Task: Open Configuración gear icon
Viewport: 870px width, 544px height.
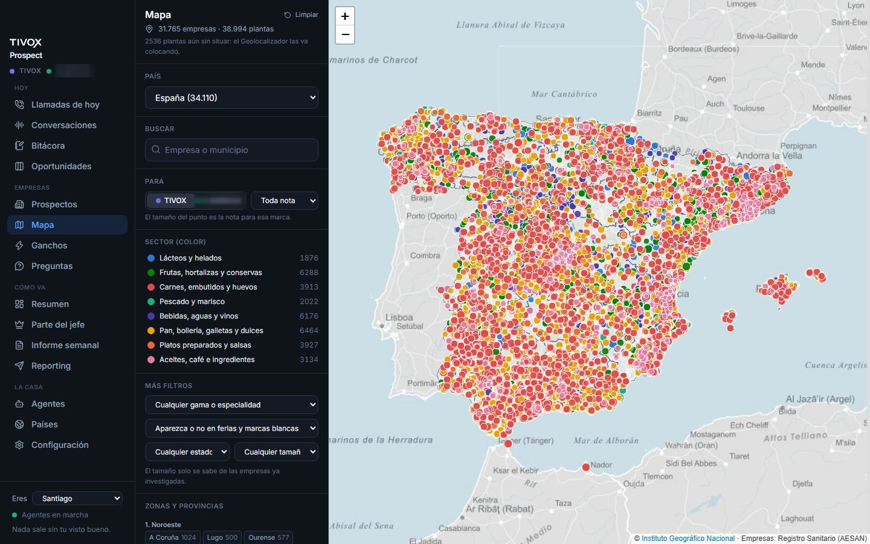Action: click(19, 445)
